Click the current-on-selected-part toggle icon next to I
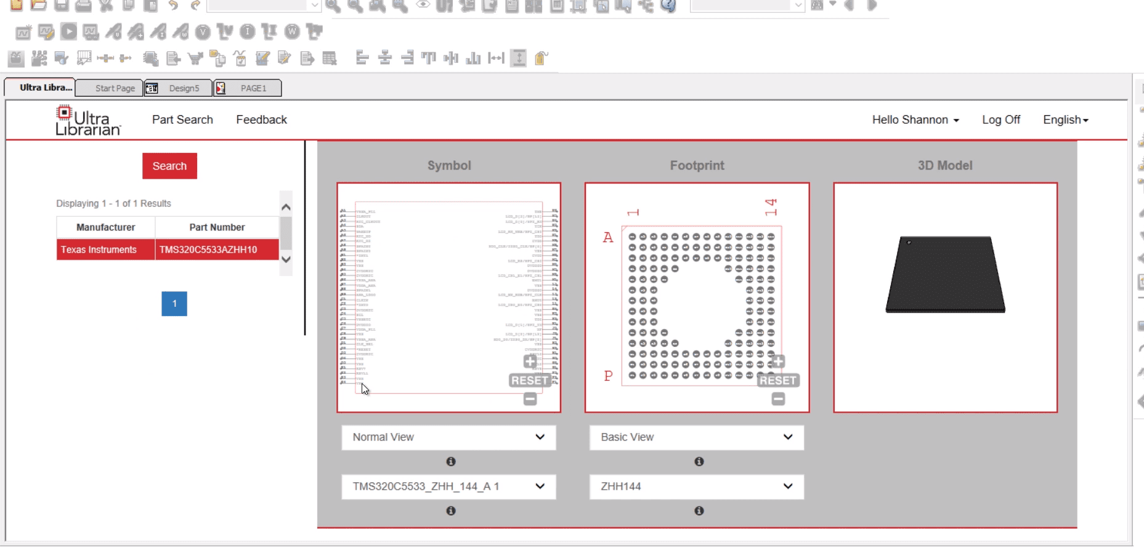This screenshot has width=1144, height=547. (x=270, y=31)
